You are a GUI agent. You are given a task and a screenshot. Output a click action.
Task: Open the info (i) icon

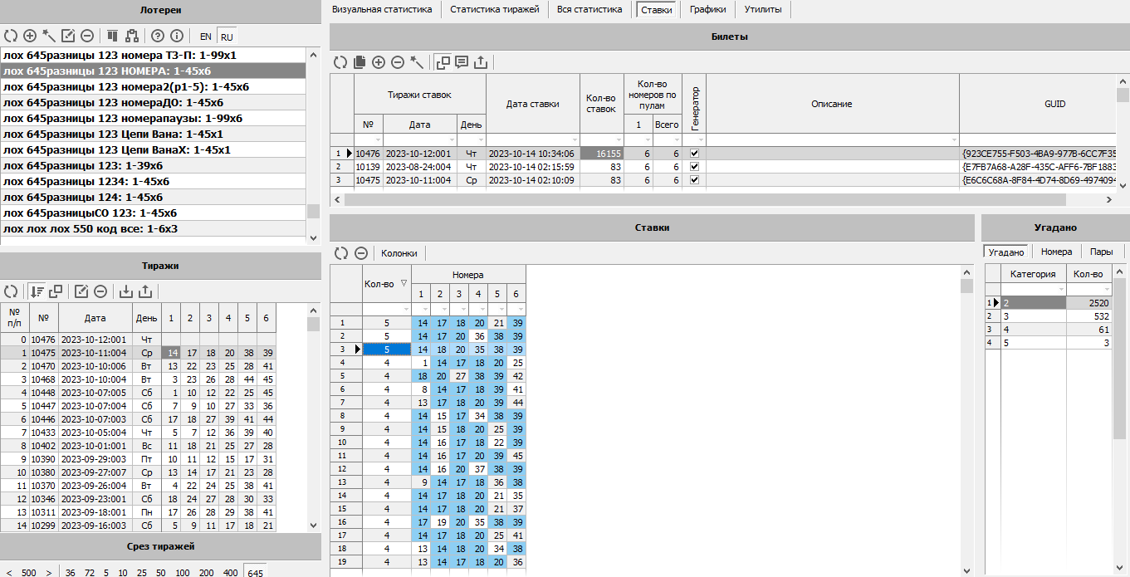coord(176,36)
